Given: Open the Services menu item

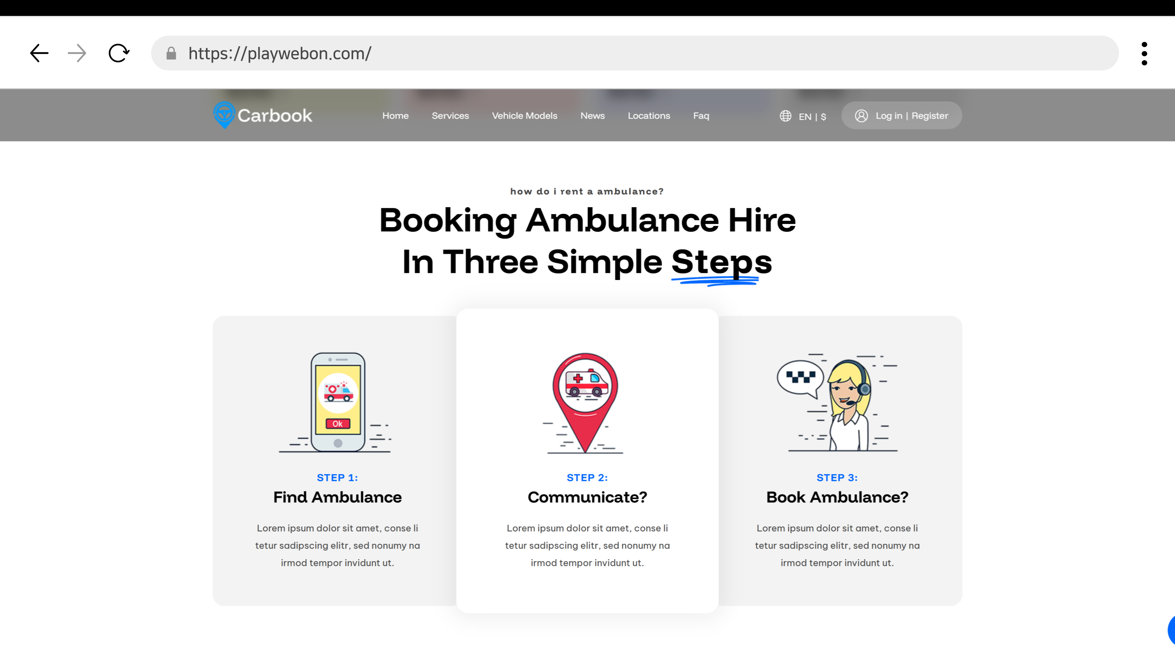Looking at the screenshot, I should coord(450,116).
